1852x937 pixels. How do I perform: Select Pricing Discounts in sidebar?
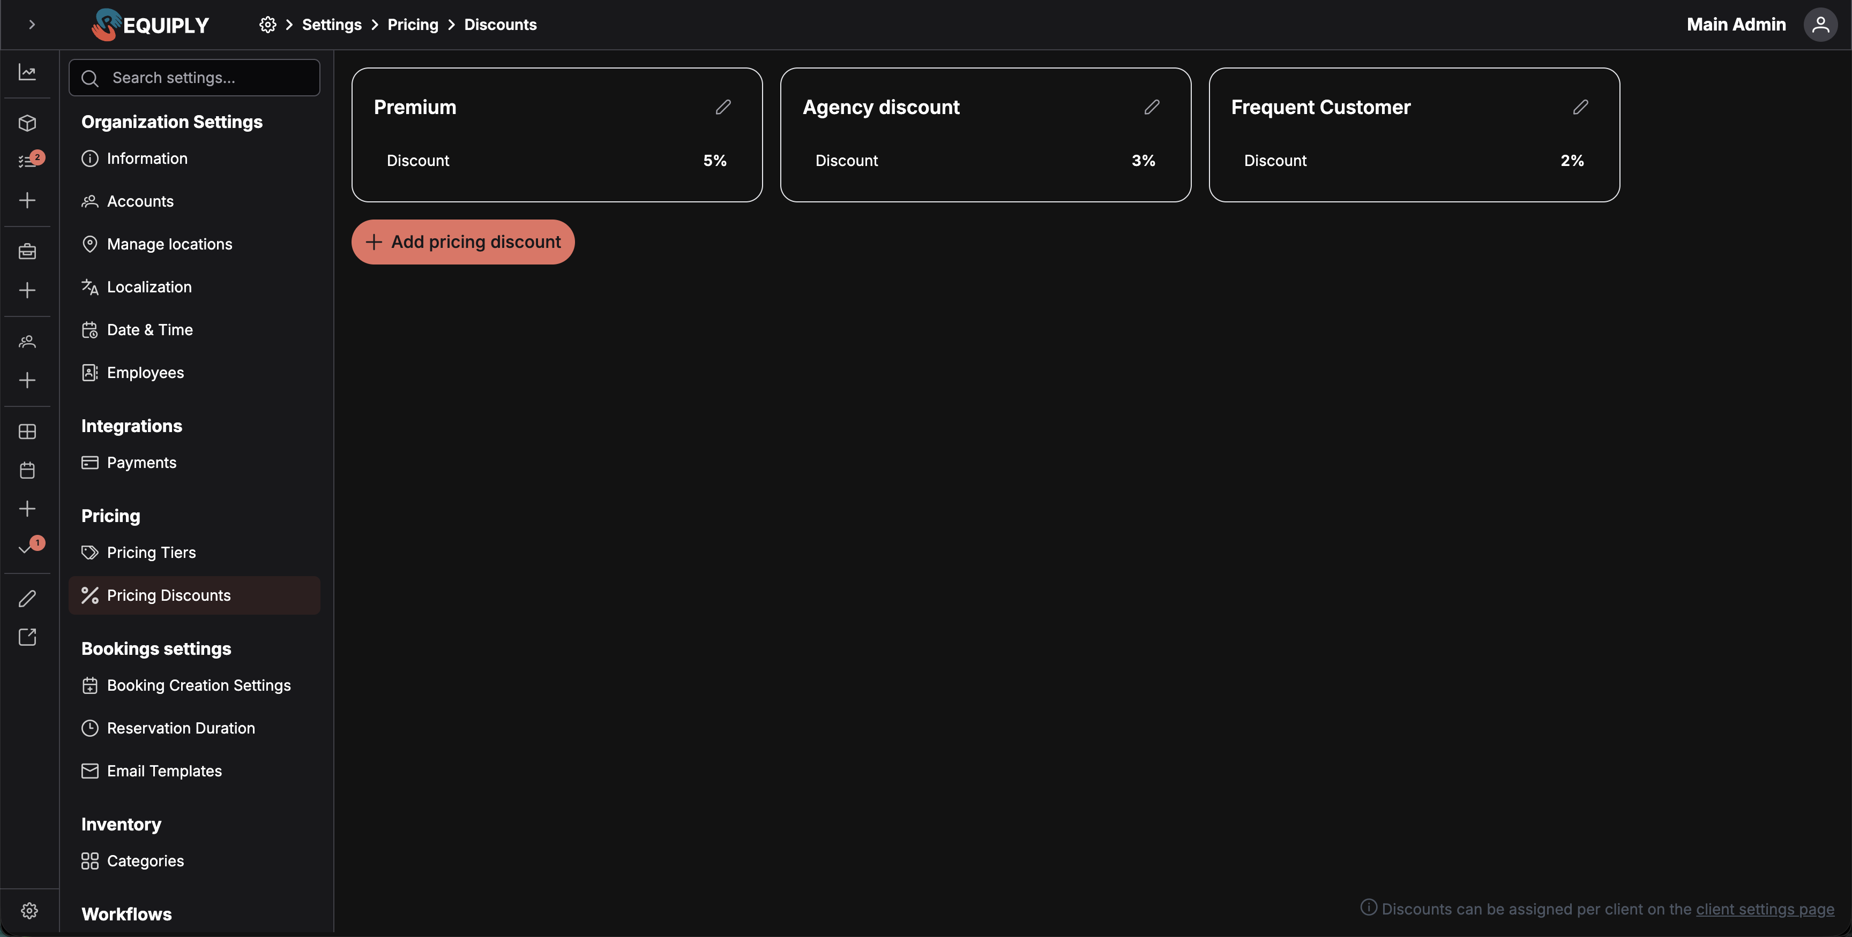pyautogui.click(x=194, y=596)
